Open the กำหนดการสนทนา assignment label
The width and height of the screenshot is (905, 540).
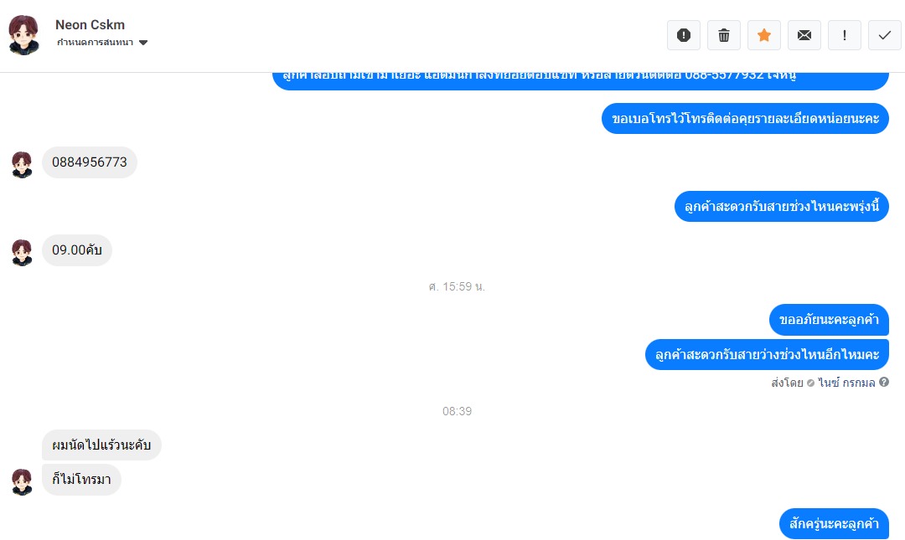[x=96, y=42]
